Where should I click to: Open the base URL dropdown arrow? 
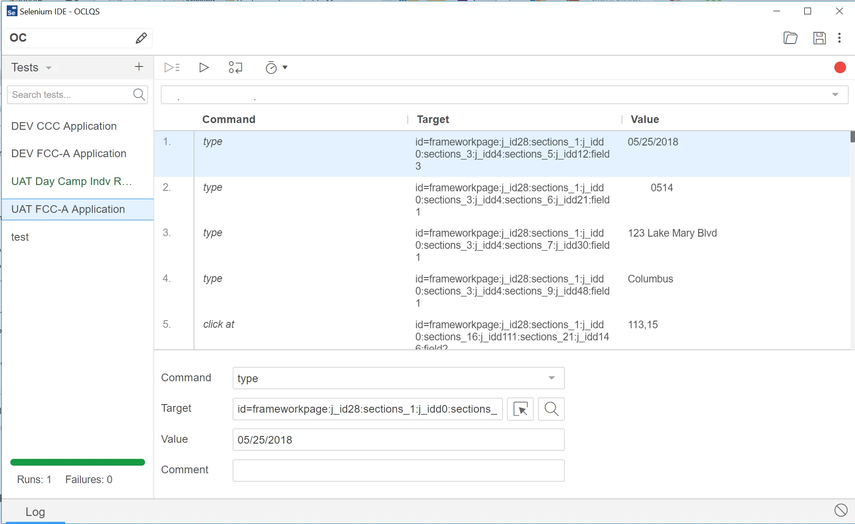835,94
